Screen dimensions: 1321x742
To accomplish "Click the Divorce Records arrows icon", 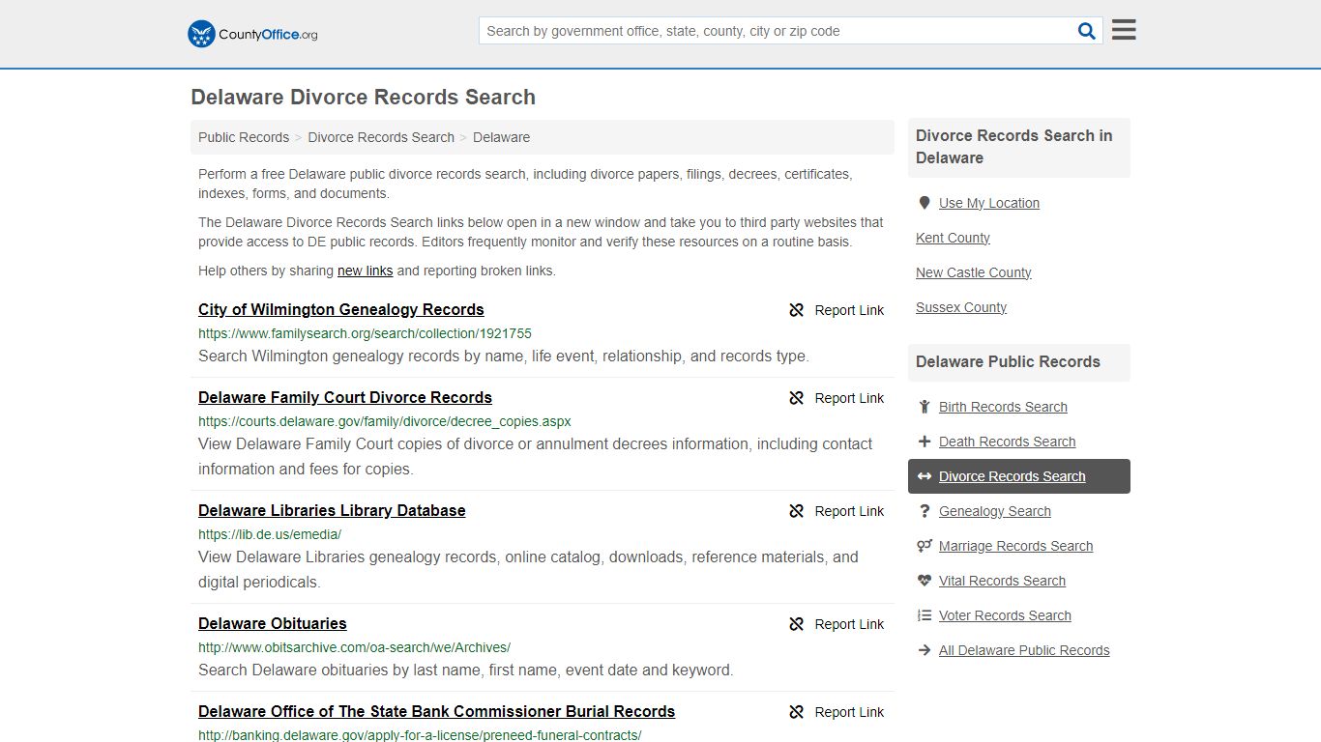I will (925, 476).
